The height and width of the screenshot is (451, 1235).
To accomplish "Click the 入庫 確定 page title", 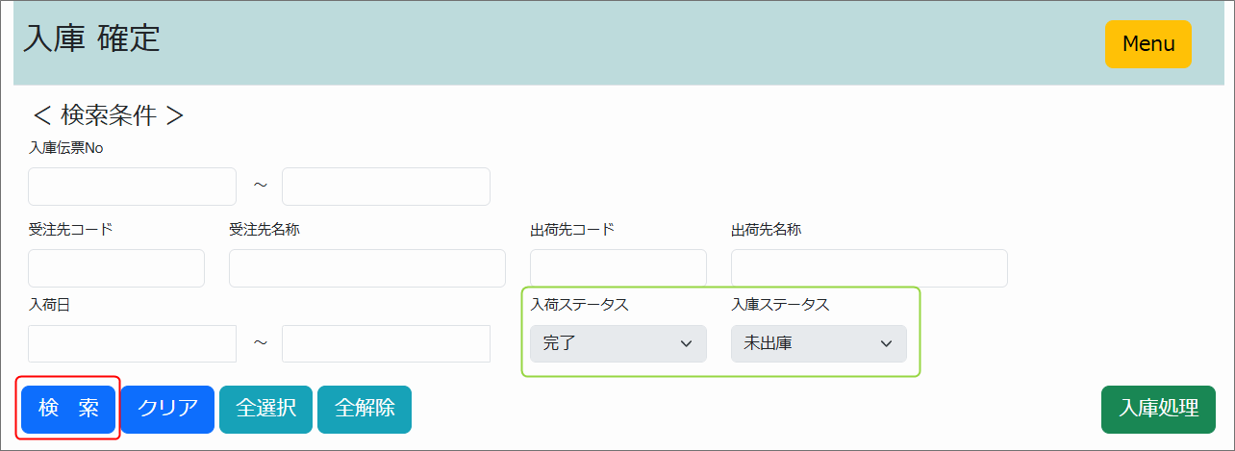I will [91, 38].
